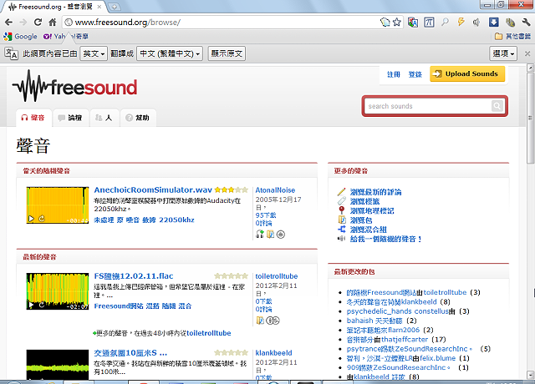The width and height of the screenshot is (535, 384).
Task: Switch to the Freesound.org browser tab
Action: tap(54, 7)
